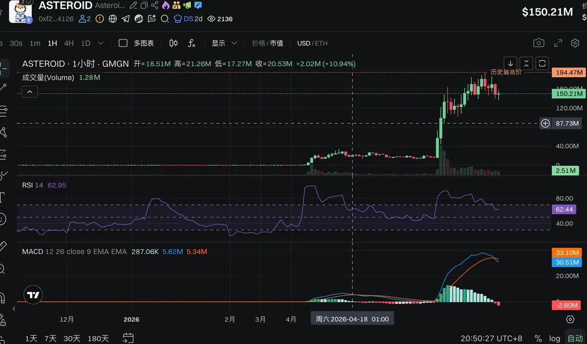The width and height of the screenshot is (587, 344).
Task: Click the green megaphone icon
Action: pyautogui.click(x=187, y=6)
